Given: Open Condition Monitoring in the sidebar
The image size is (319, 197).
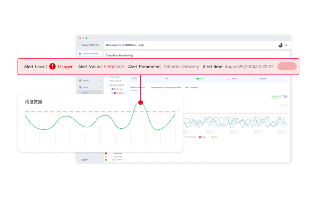Looking at the screenshot, I should click(x=90, y=54).
